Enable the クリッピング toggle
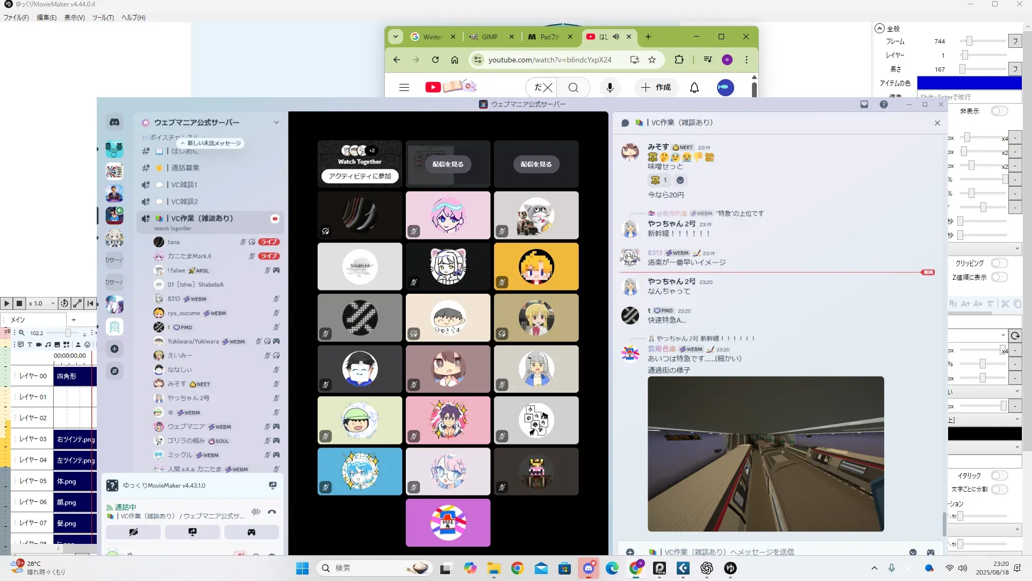 pyautogui.click(x=999, y=263)
